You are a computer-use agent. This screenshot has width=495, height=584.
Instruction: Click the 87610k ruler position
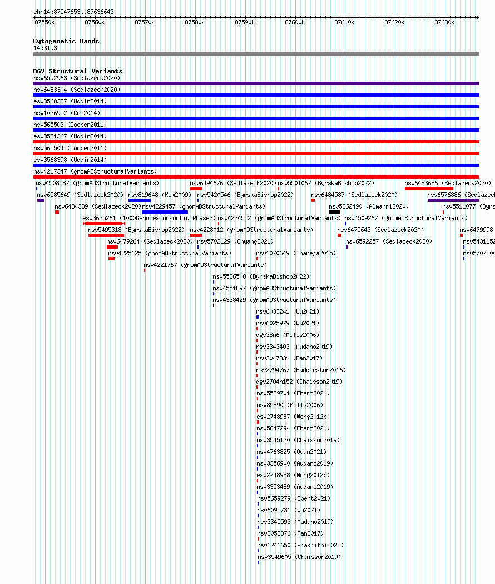[x=344, y=22]
